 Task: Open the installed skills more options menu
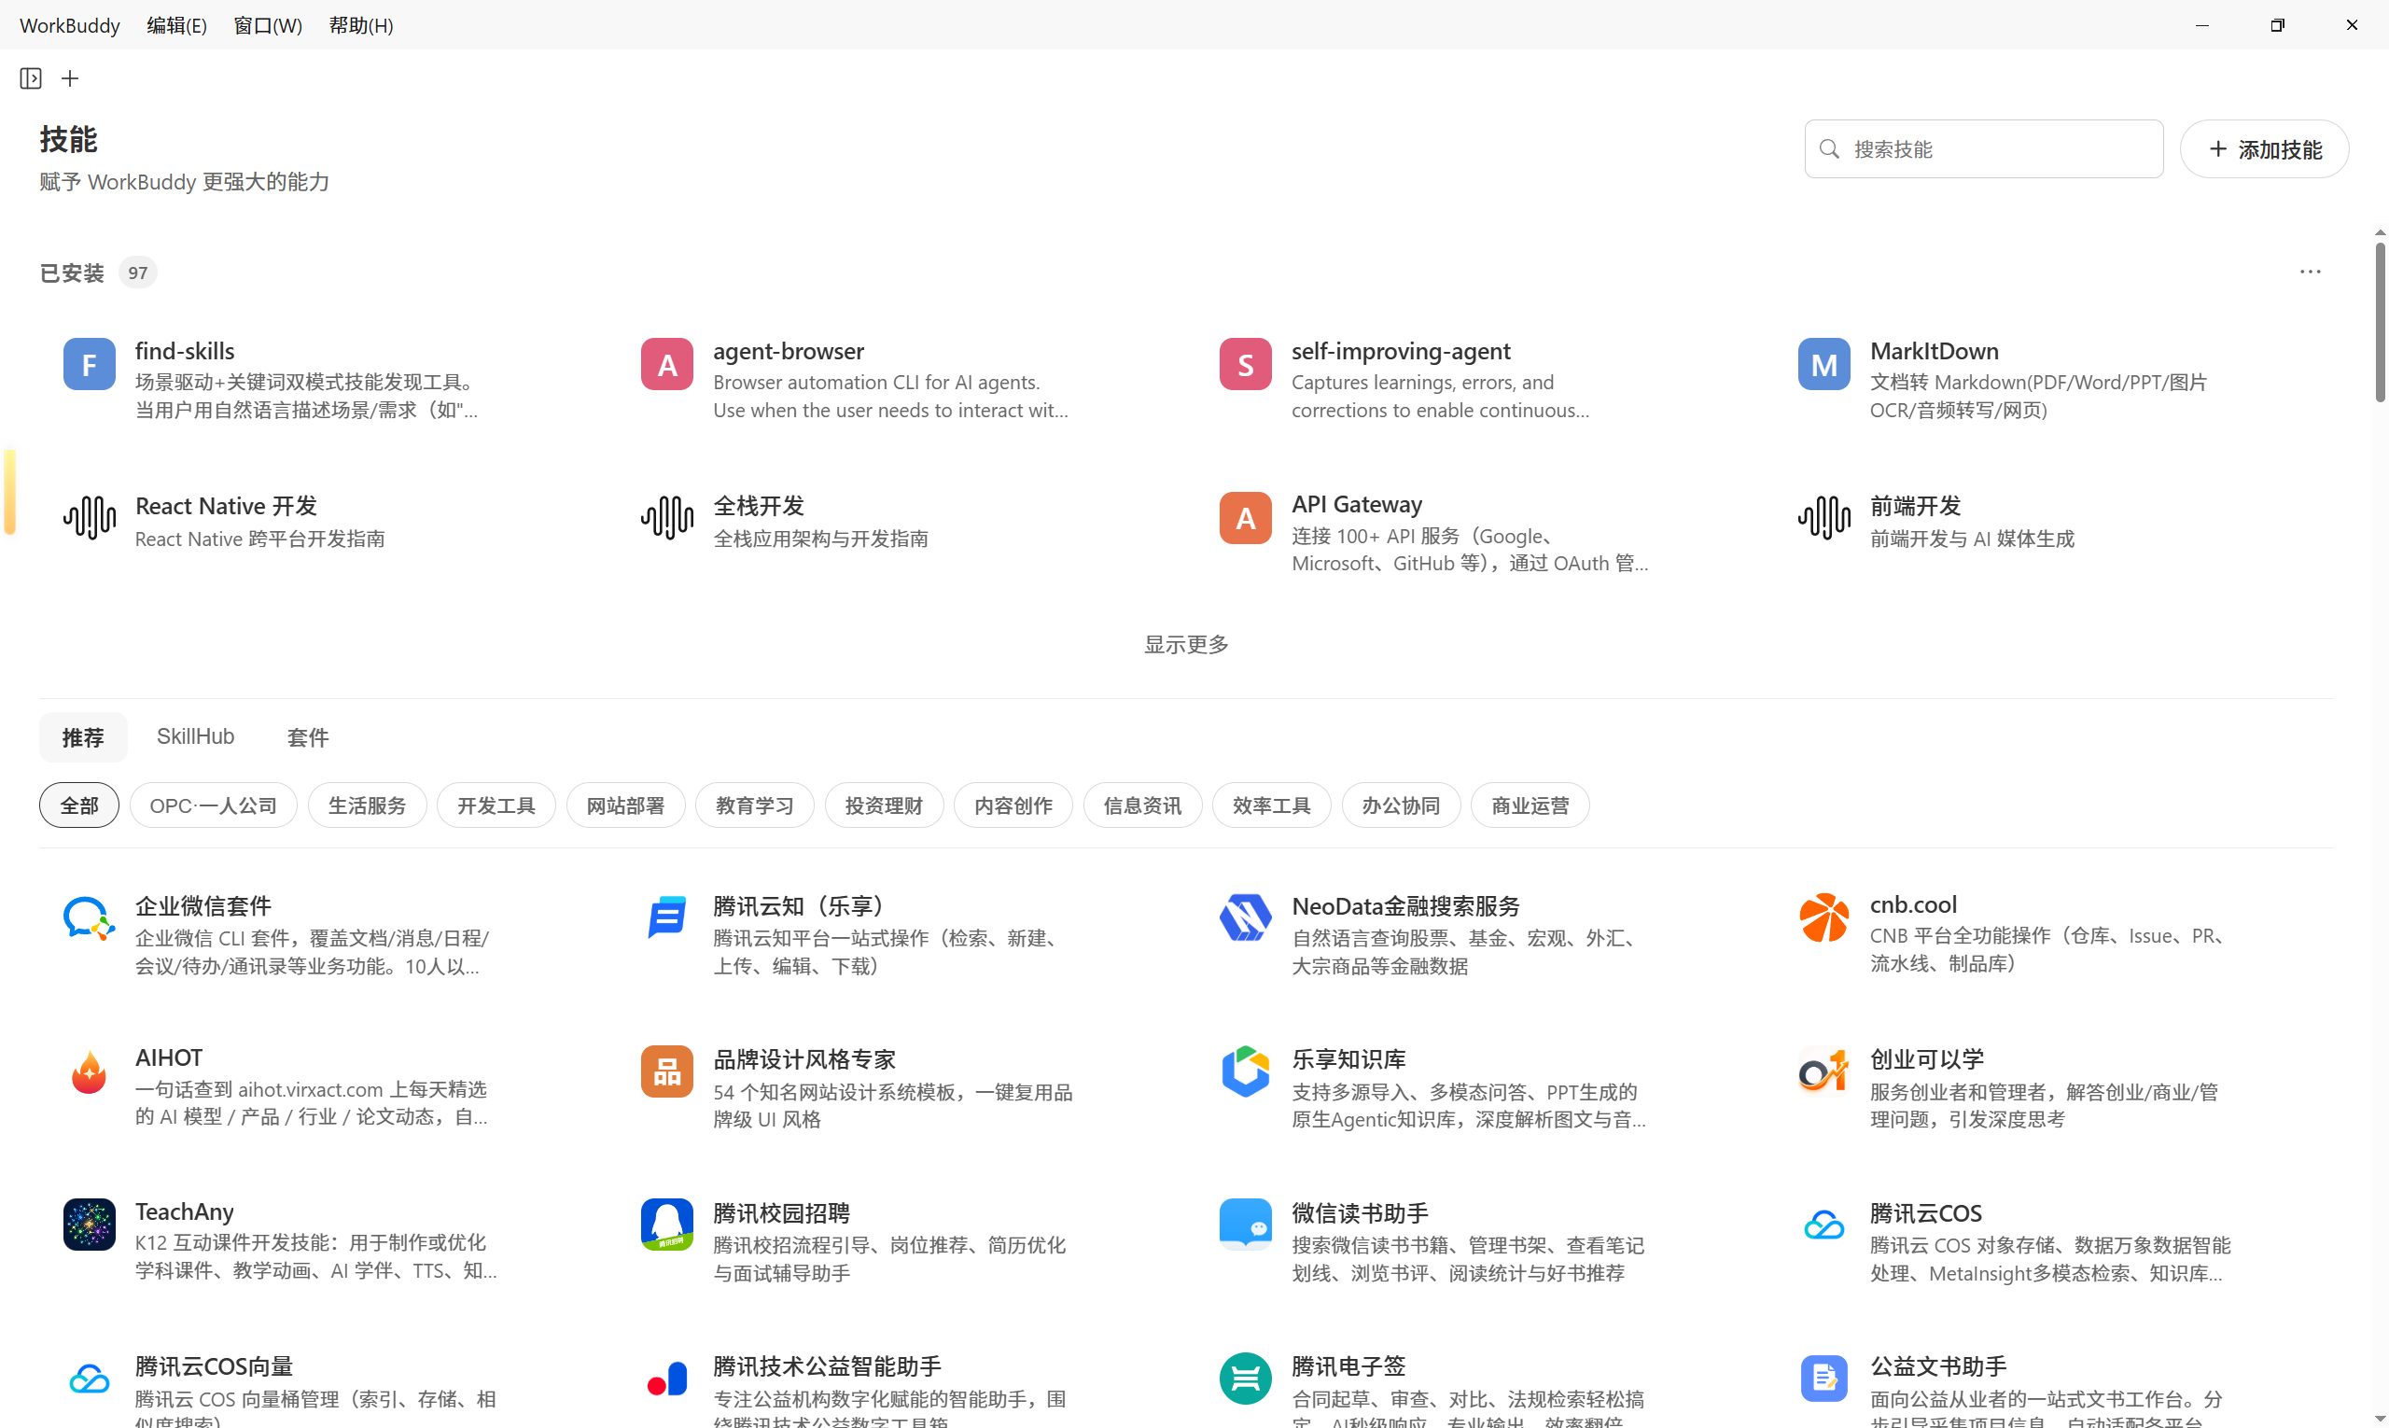tap(2309, 273)
